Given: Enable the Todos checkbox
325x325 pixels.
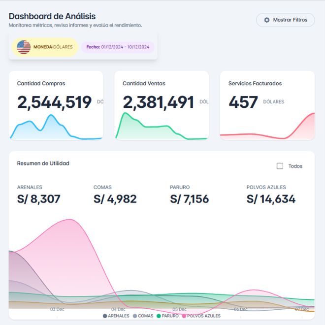Looking at the screenshot, I should click(x=280, y=166).
